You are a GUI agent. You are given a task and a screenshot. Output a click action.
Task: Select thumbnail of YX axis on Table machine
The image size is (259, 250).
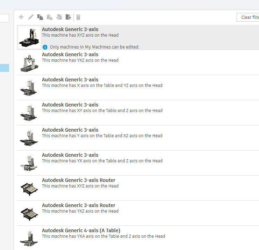tap(29, 163)
